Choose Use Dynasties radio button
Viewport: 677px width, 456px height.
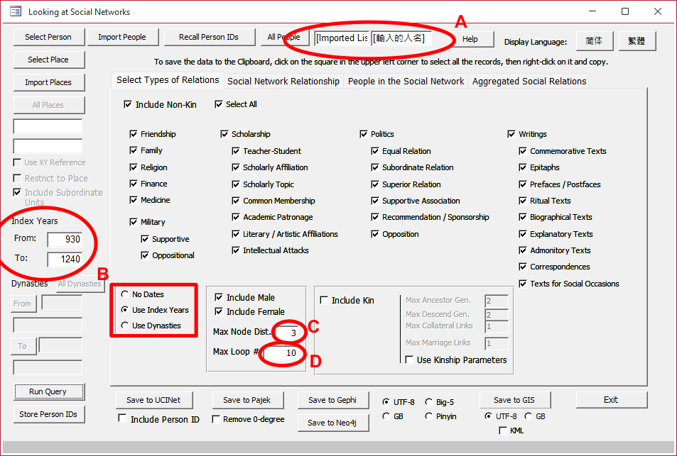point(125,326)
